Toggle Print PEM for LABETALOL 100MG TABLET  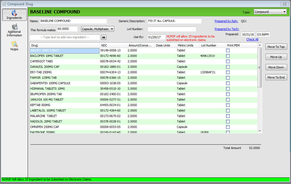click(228, 110)
